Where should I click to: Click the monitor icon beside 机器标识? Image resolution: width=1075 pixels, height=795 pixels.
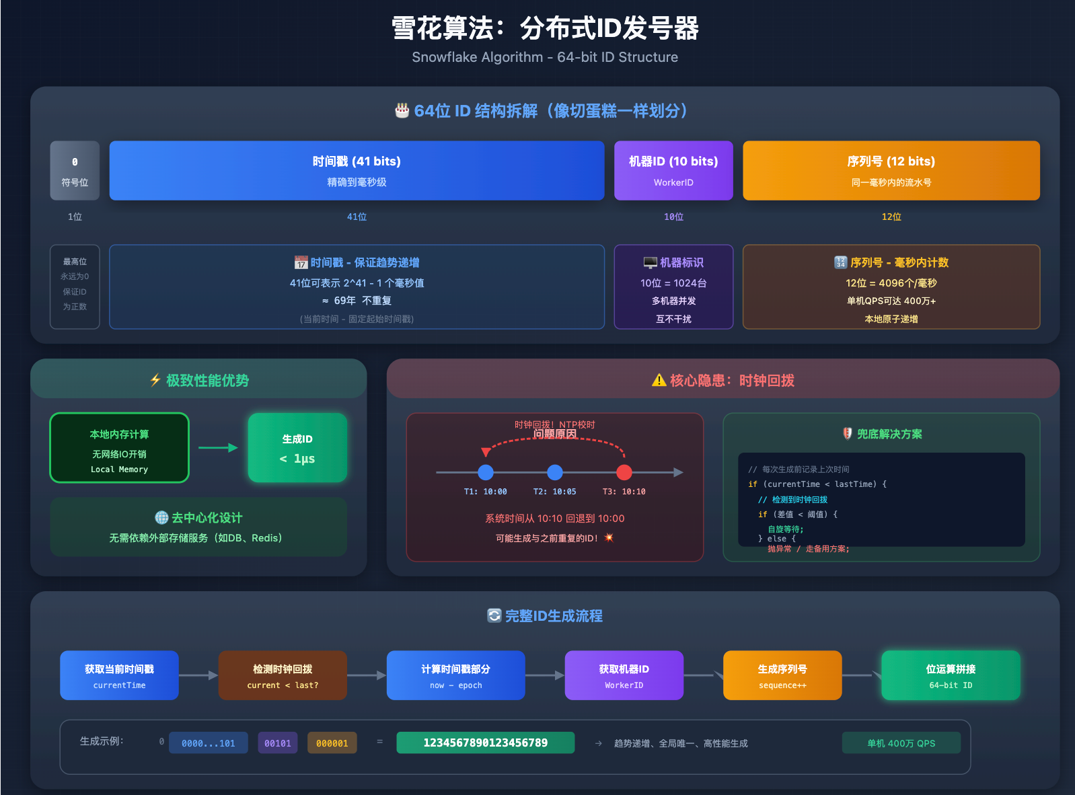pos(650,263)
